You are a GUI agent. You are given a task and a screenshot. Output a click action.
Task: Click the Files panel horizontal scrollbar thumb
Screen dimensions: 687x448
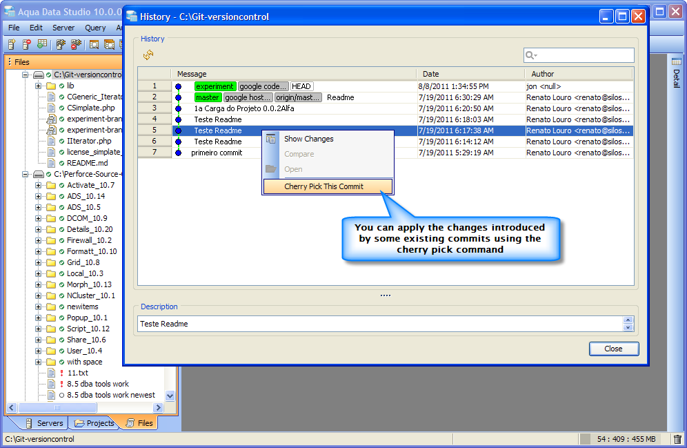pyautogui.click(x=57, y=408)
